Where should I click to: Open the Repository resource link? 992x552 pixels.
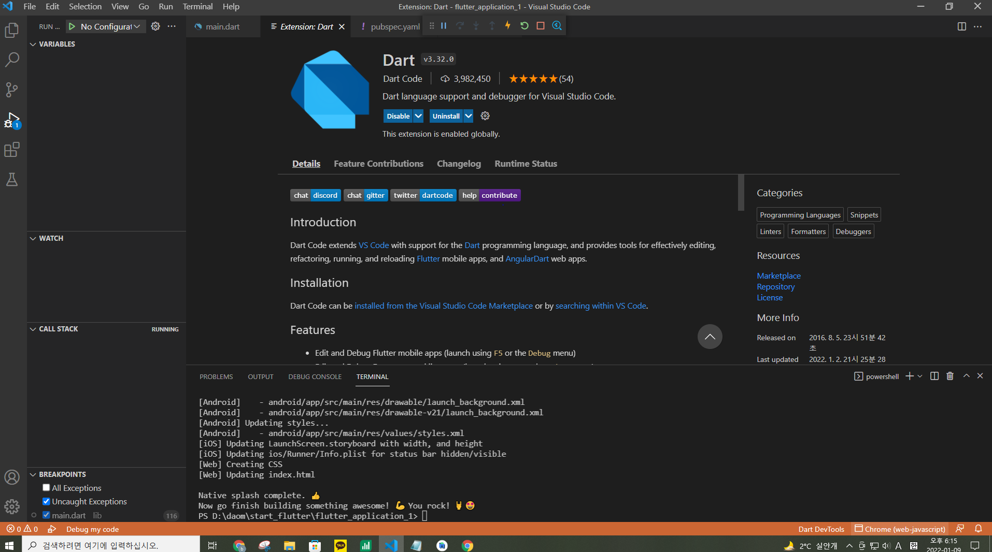[x=775, y=286]
